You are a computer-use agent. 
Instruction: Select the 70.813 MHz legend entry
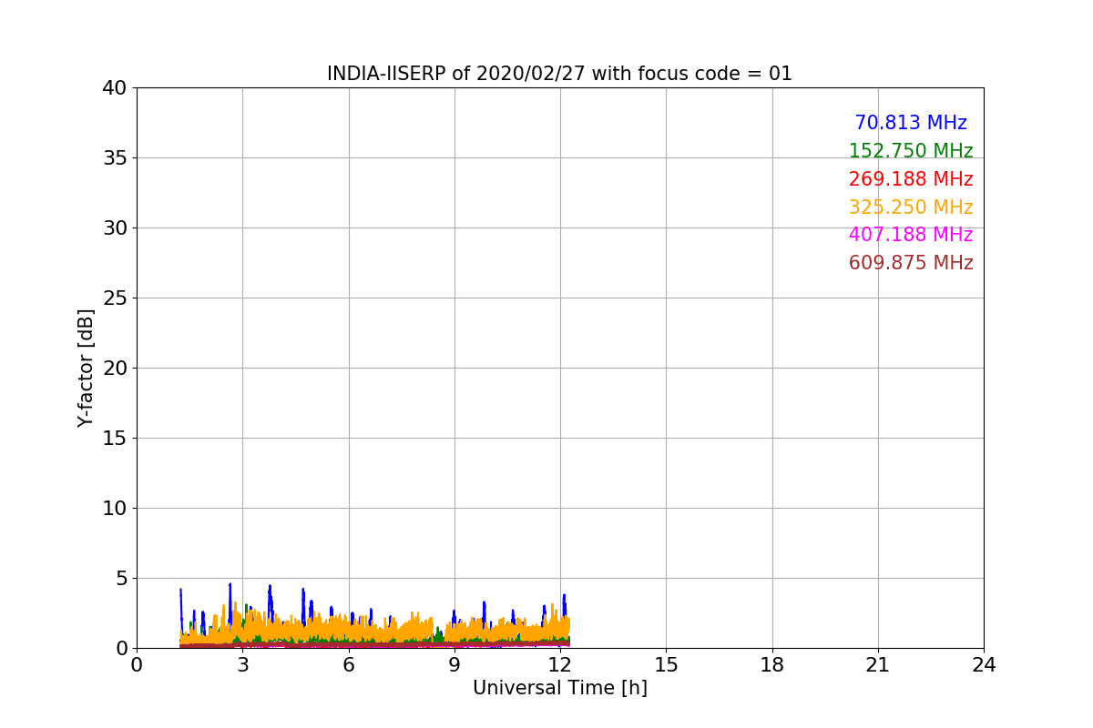[x=911, y=123]
